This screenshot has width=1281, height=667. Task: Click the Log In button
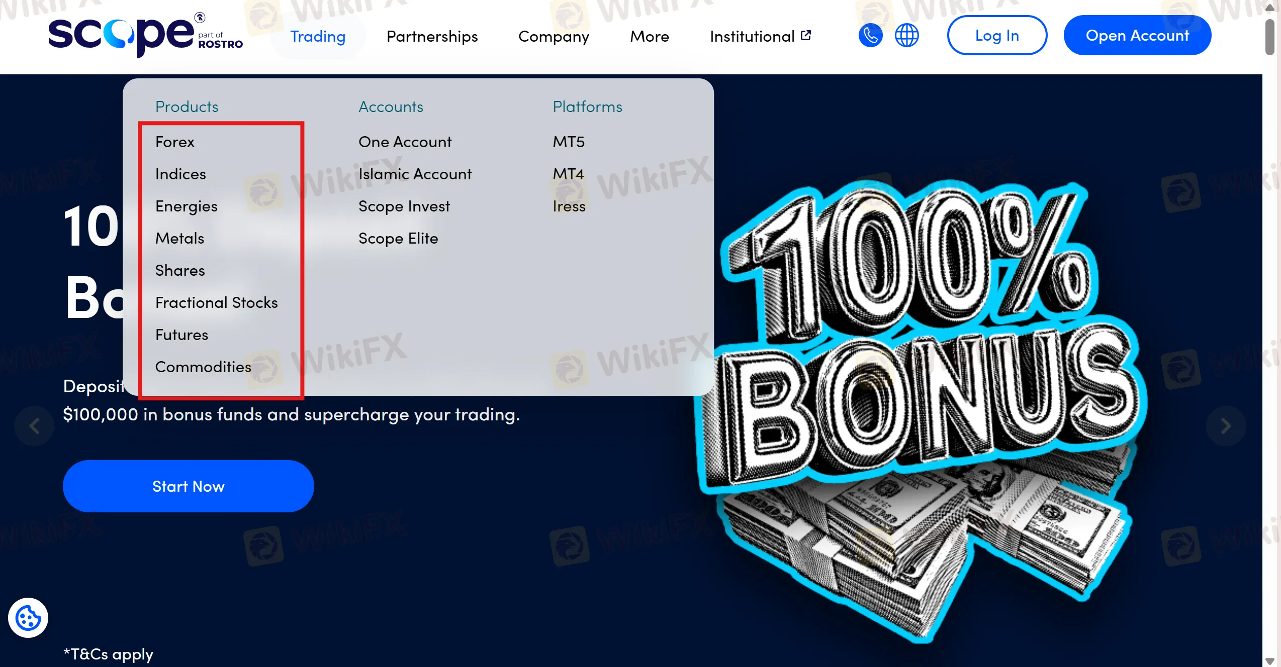tap(997, 35)
